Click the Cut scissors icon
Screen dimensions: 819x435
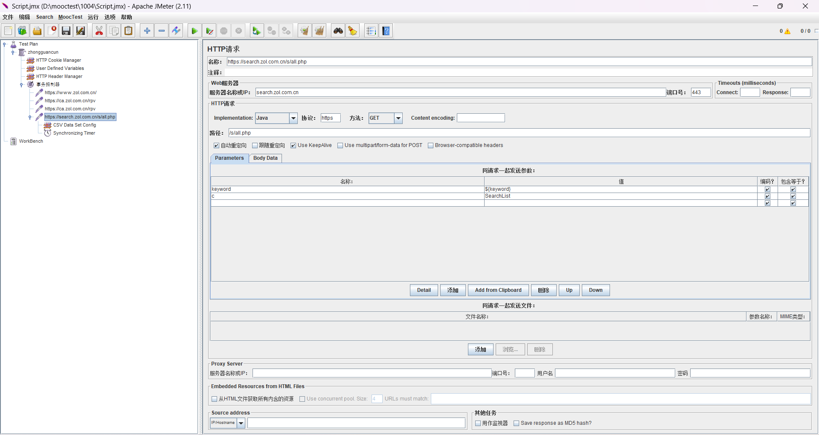[99, 31]
